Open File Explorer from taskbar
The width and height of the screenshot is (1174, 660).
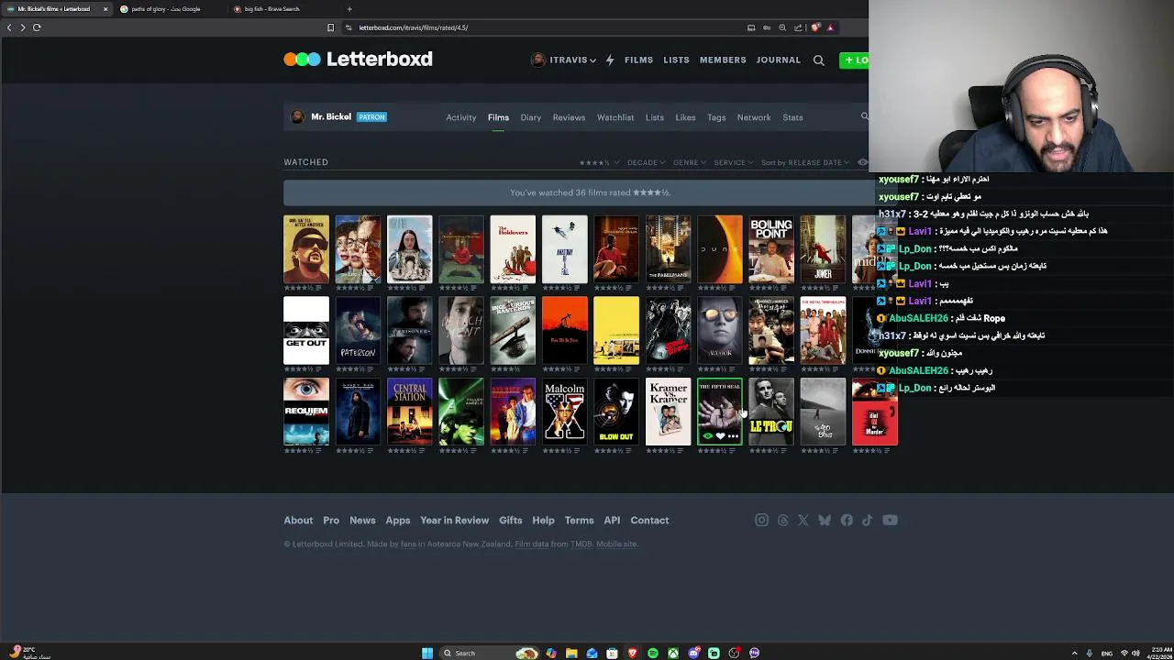click(x=571, y=653)
